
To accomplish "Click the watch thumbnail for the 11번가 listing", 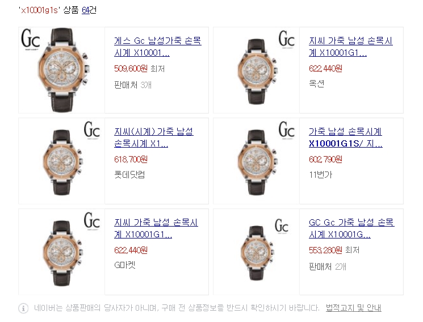I will (257, 161).
